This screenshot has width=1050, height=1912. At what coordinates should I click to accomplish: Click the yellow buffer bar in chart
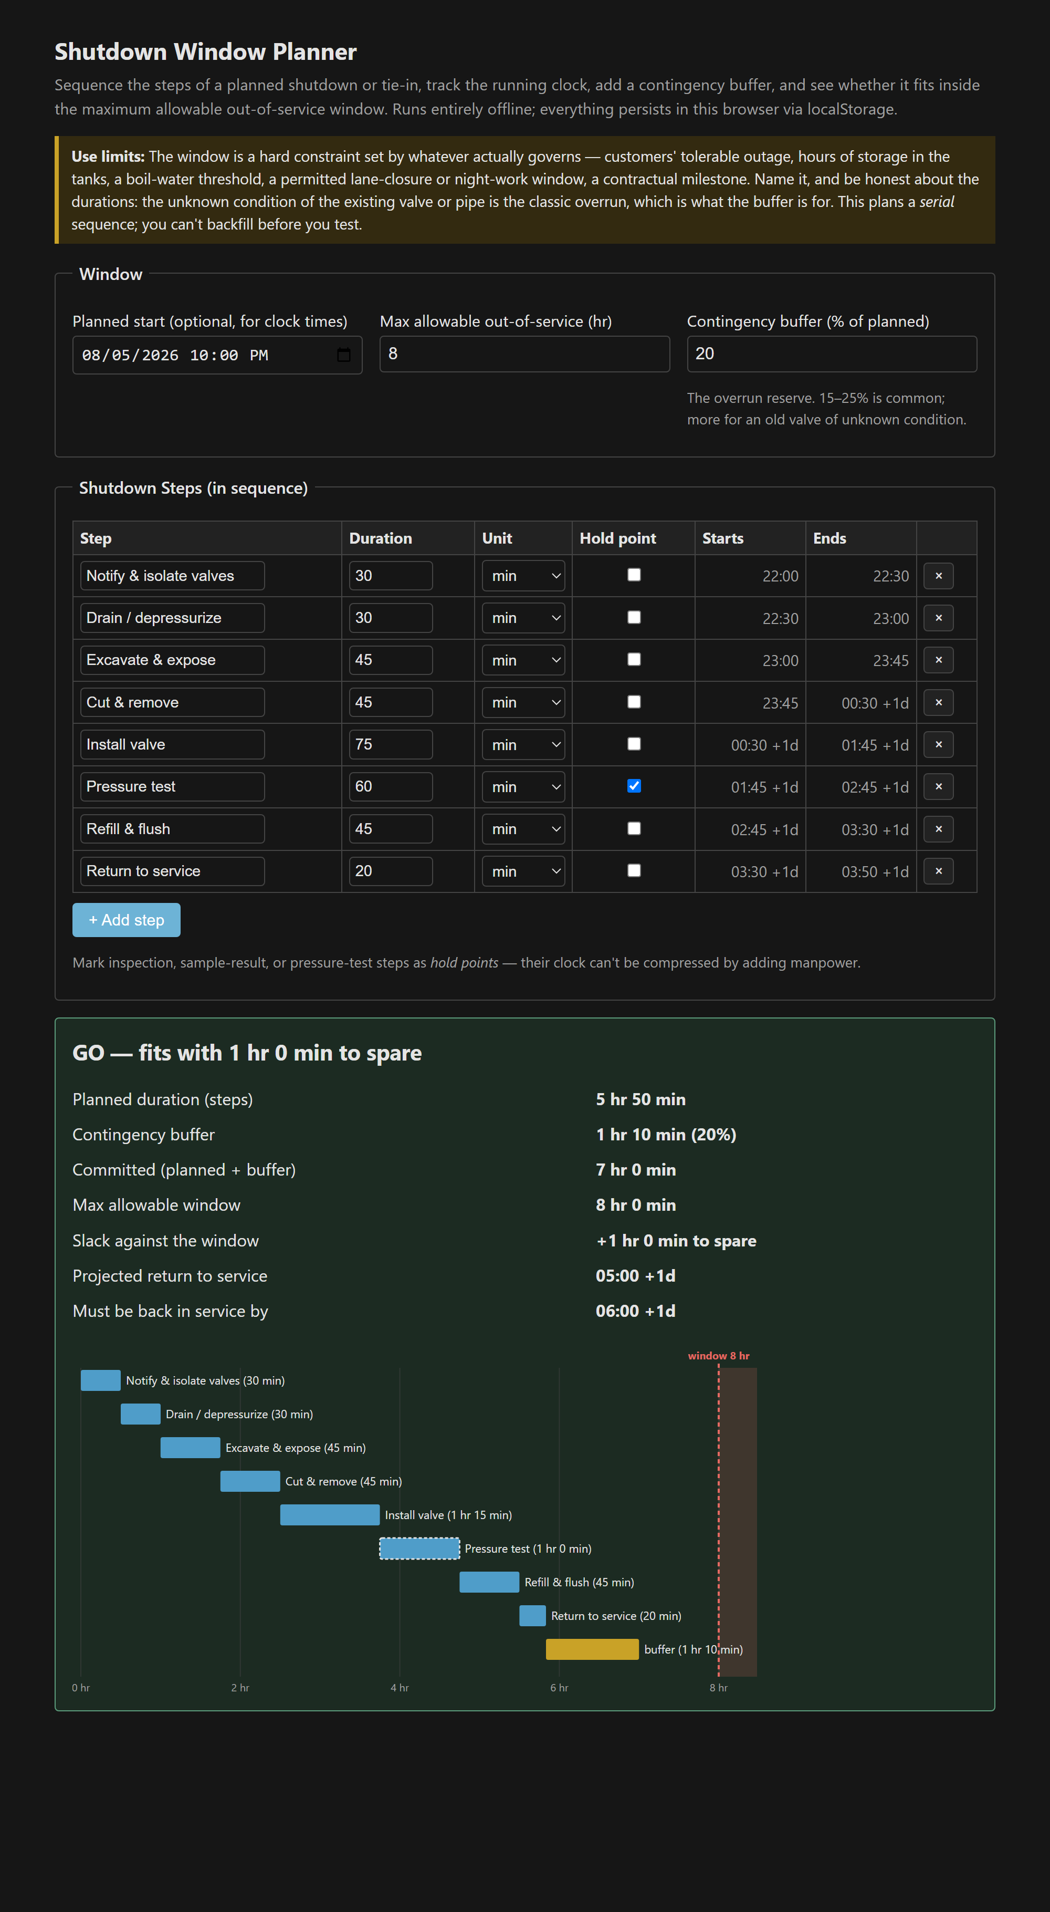point(592,1649)
